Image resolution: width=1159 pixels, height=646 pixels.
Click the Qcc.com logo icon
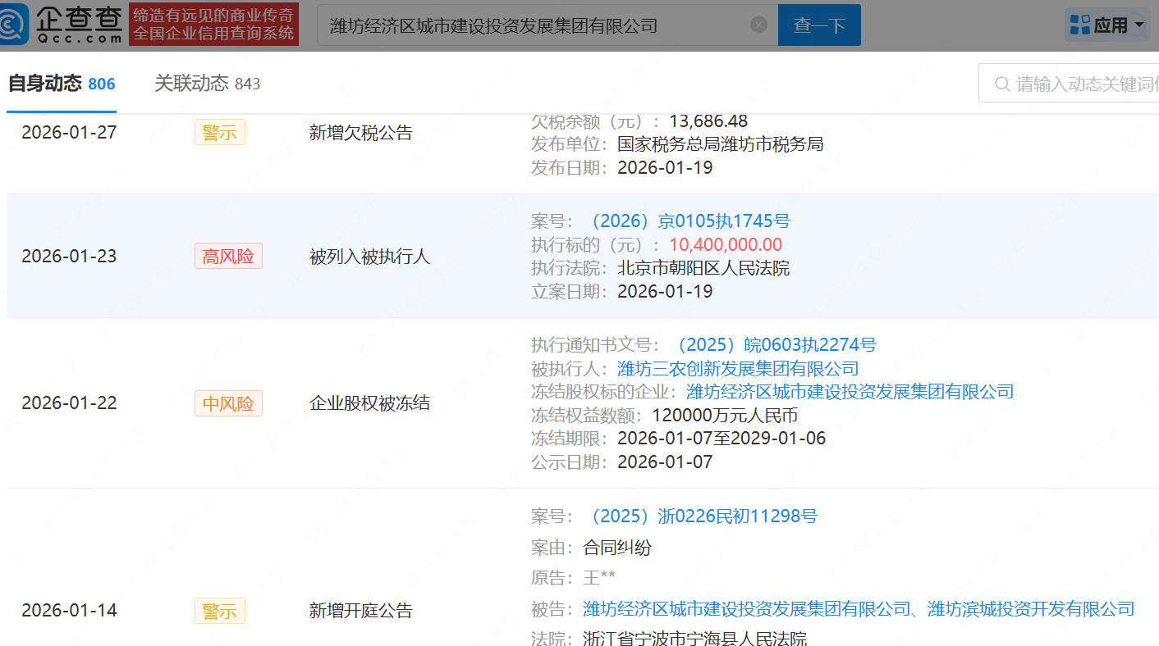(17, 24)
